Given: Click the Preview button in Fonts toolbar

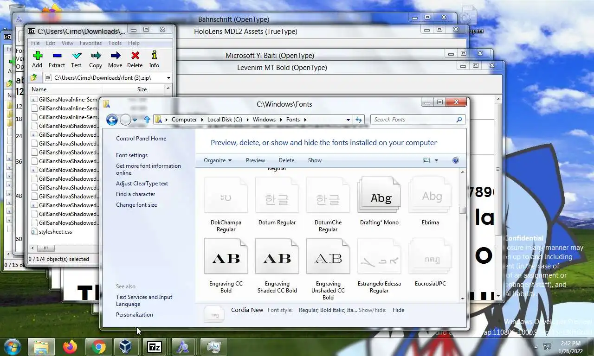Looking at the screenshot, I should pos(255,160).
